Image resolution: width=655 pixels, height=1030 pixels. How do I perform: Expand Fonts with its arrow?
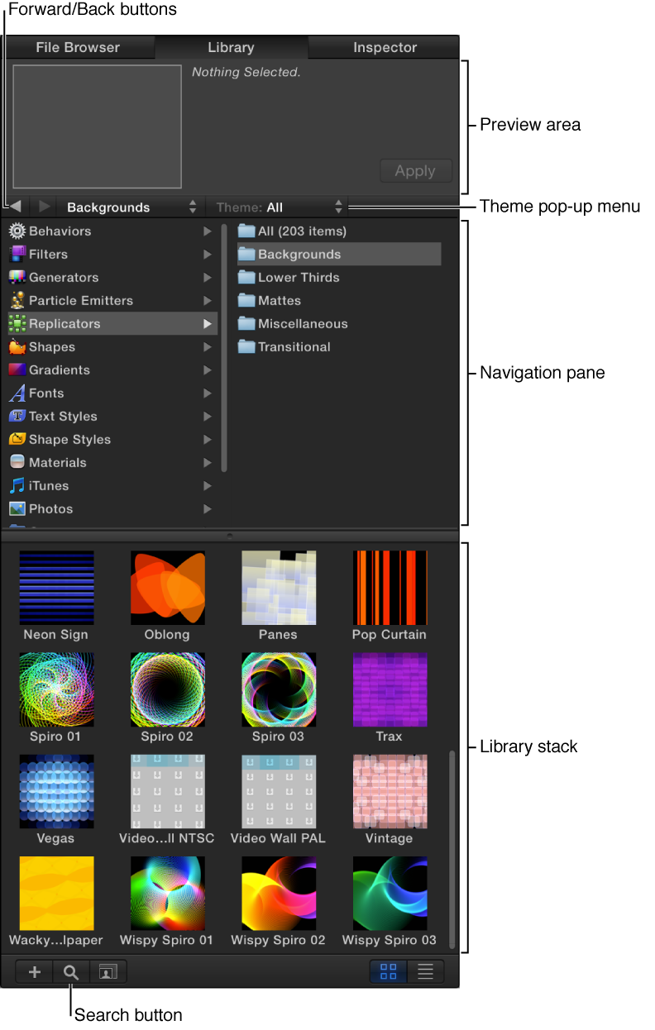[x=208, y=393]
